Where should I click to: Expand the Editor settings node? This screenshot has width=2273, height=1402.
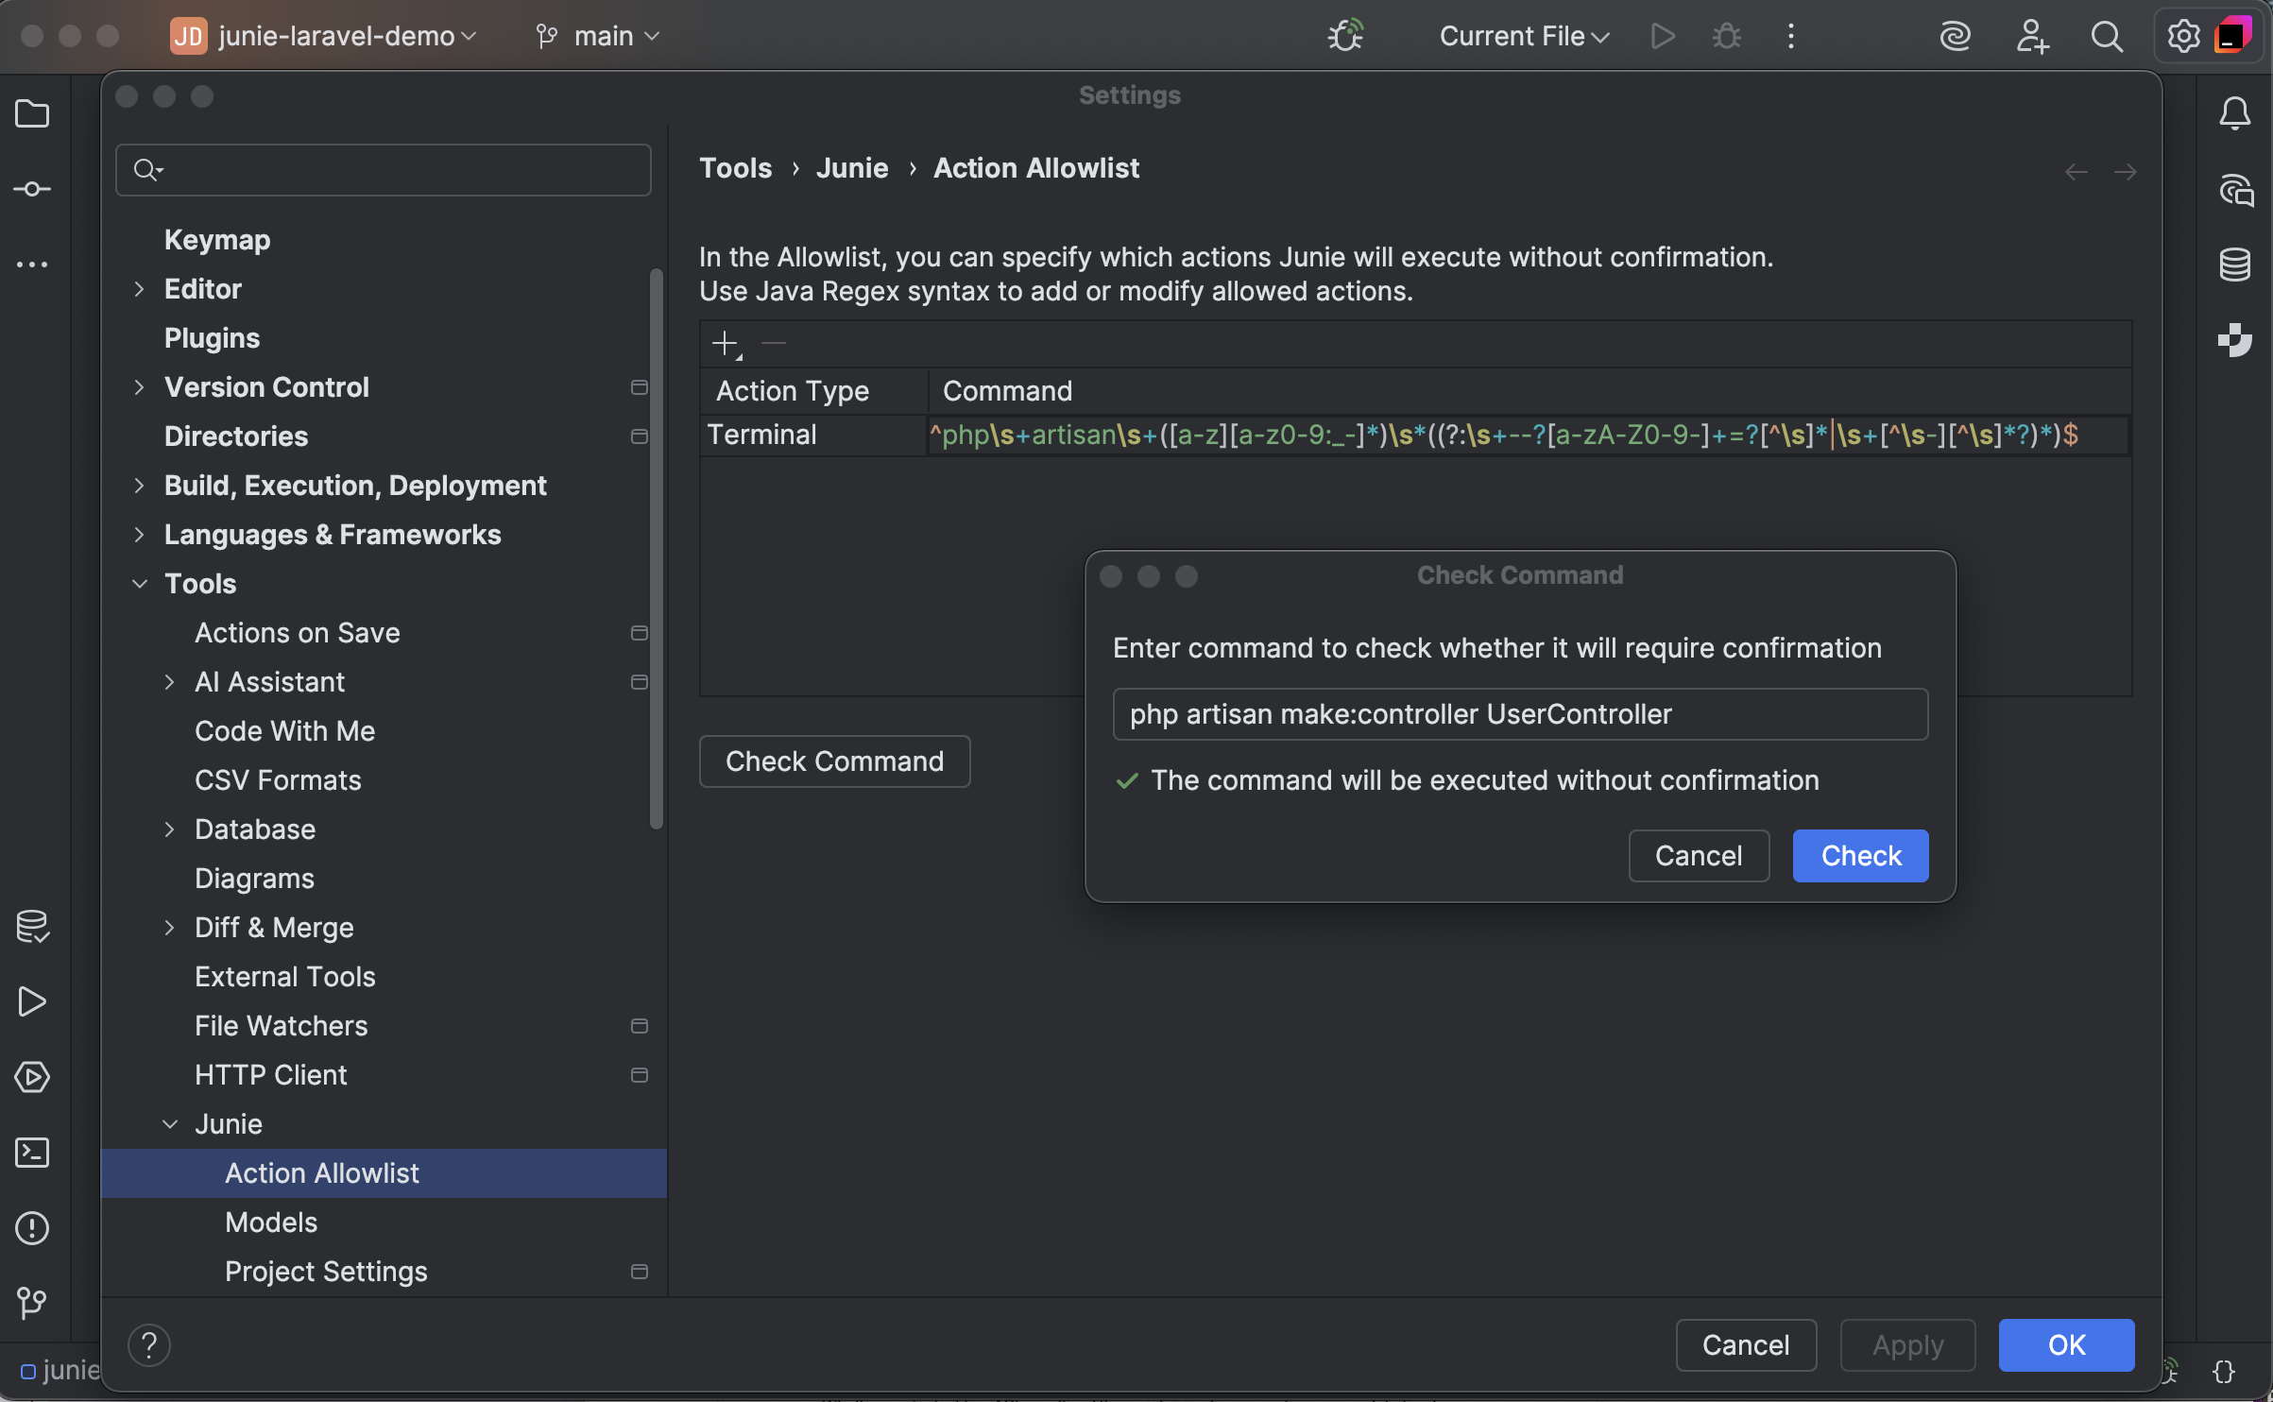pyautogui.click(x=139, y=289)
